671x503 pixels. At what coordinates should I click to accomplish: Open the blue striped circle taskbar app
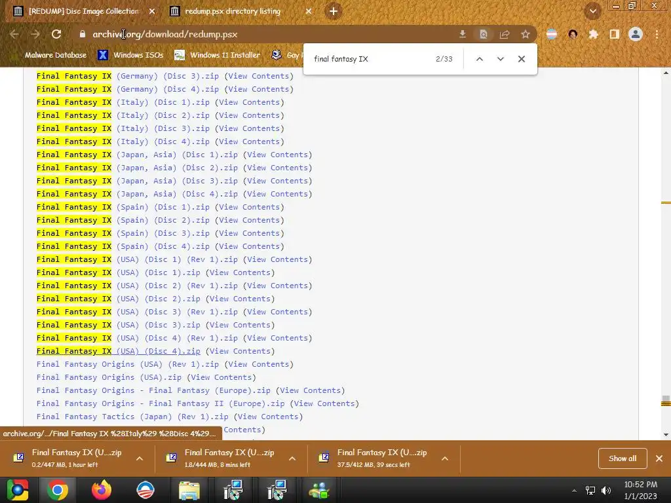click(x=145, y=490)
